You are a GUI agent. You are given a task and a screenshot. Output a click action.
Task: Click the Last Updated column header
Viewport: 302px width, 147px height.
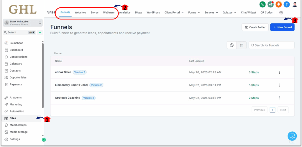click(x=197, y=61)
